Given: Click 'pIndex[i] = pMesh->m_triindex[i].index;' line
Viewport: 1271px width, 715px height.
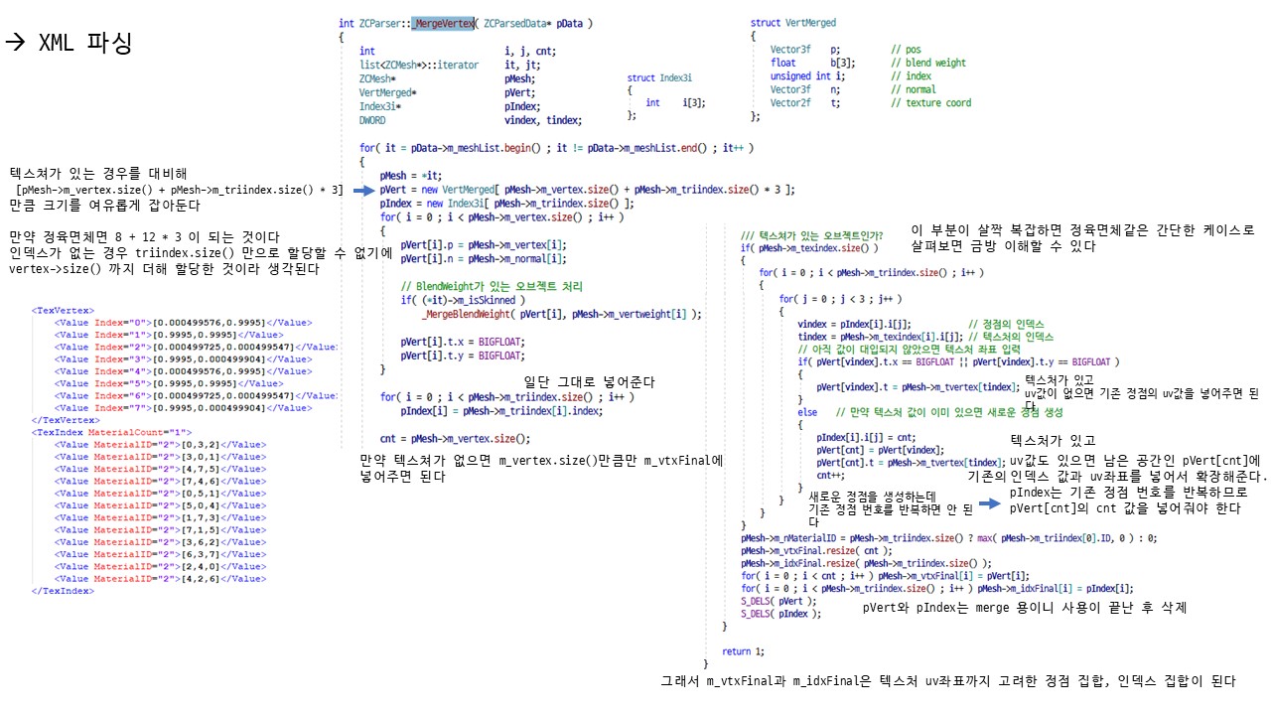Looking at the screenshot, I should (501, 410).
